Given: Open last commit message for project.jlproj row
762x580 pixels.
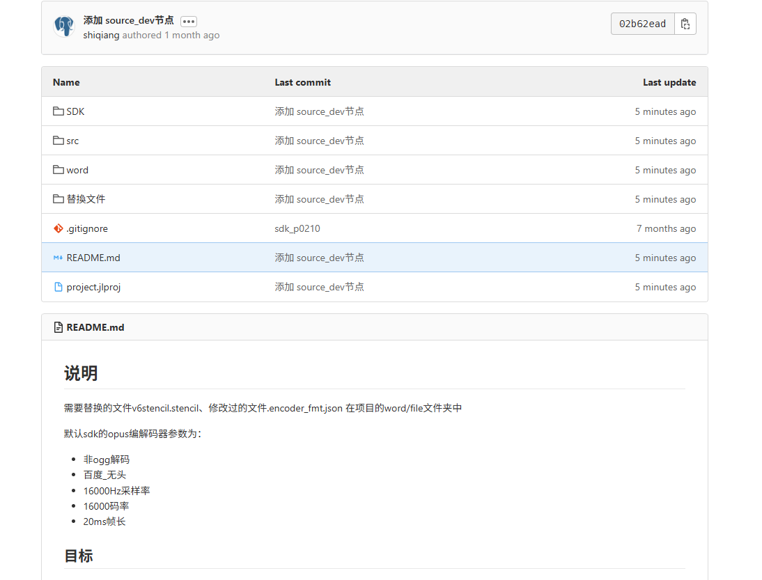Looking at the screenshot, I should [319, 287].
